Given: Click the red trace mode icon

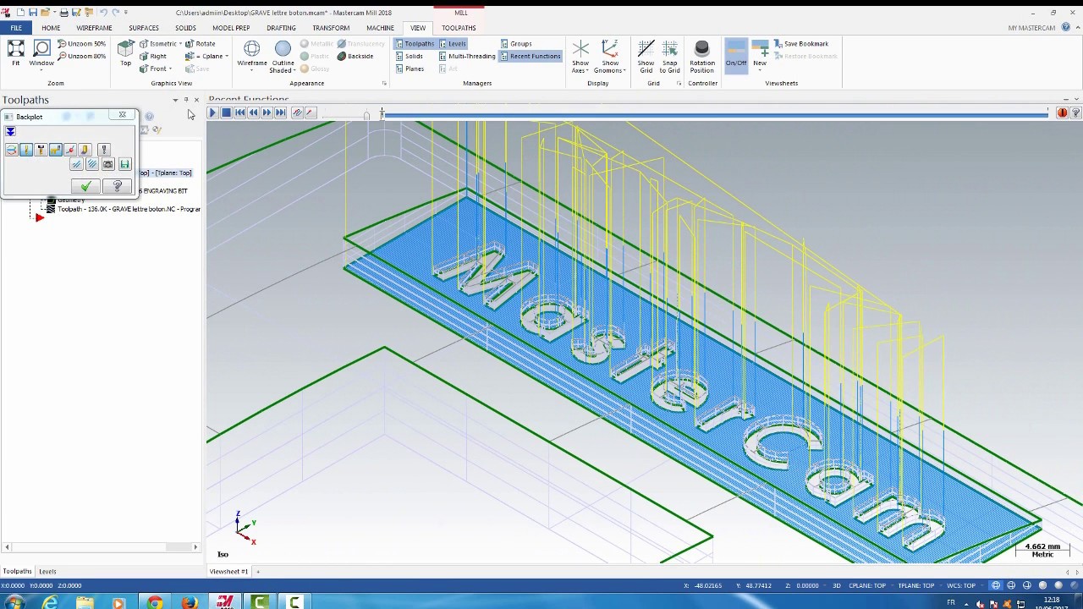Looking at the screenshot, I should 297,112.
